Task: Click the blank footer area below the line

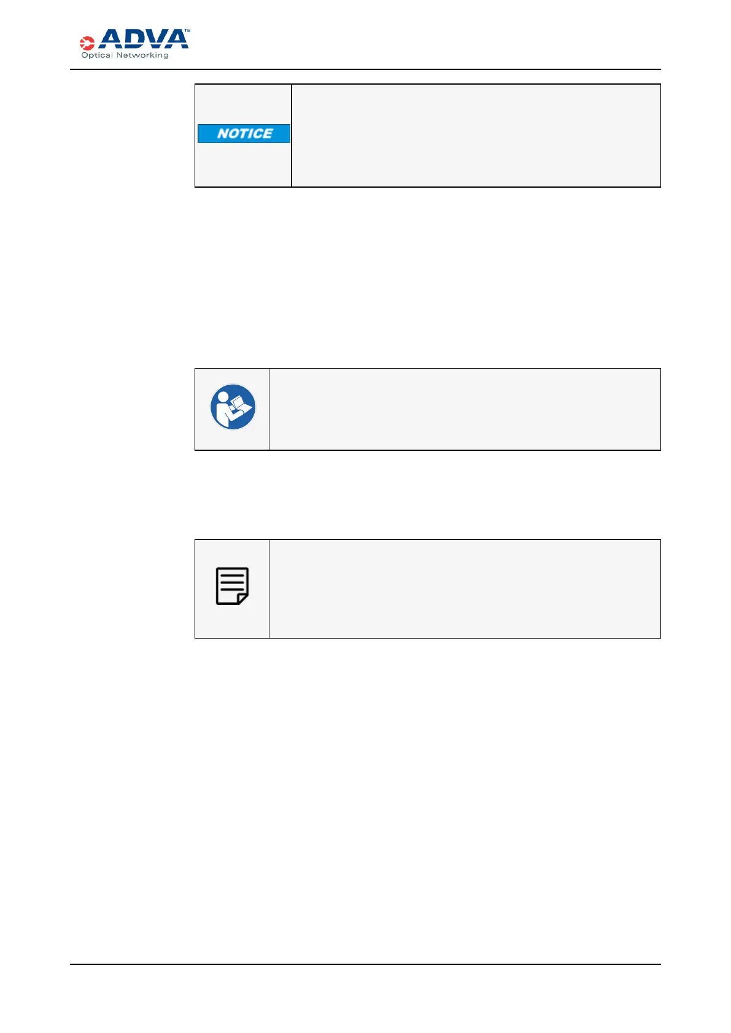Action: tap(365, 997)
